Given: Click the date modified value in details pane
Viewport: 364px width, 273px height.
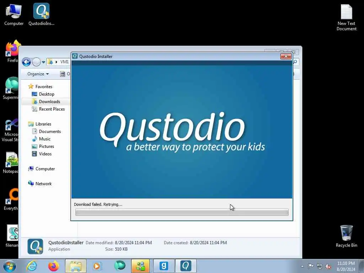Looking at the screenshot, I should 133,242.
